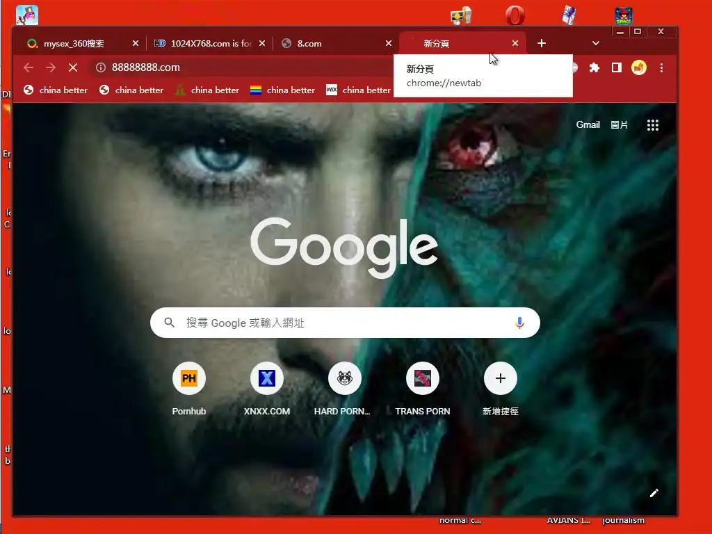Open the Gmail link
The width and height of the screenshot is (712, 534).
(588, 125)
